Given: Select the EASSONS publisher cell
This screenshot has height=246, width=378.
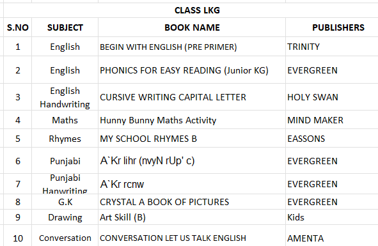Looking at the screenshot, I should pos(332,139).
